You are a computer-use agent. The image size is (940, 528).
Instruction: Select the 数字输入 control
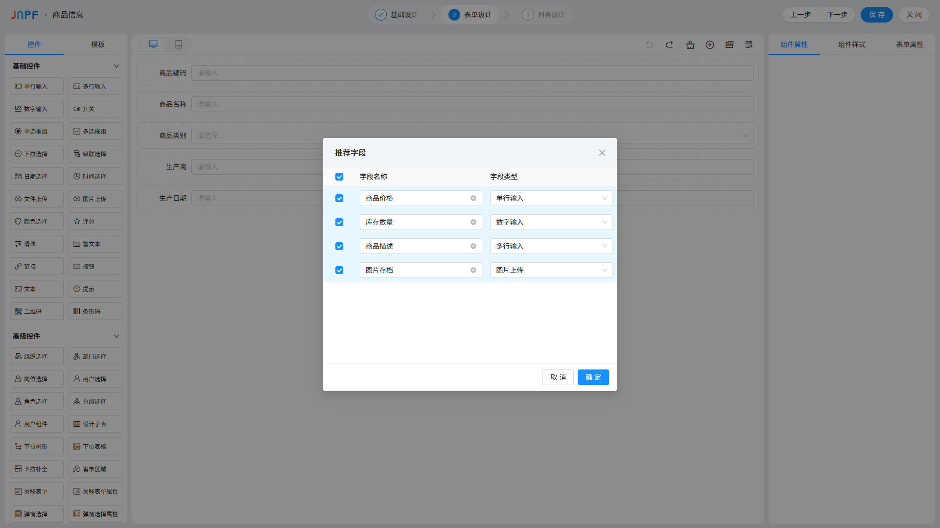pos(37,109)
